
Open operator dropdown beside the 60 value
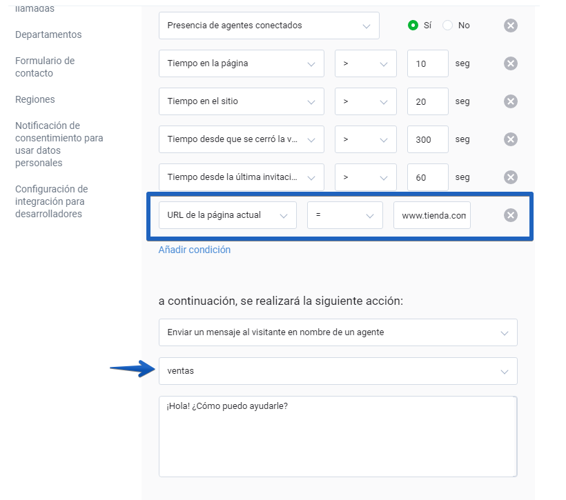coord(366,177)
